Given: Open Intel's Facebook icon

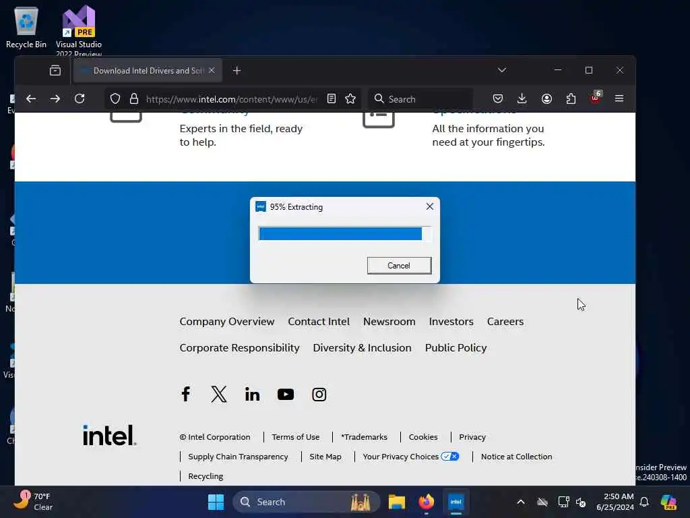Looking at the screenshot, I should click(x=186, y=394).
